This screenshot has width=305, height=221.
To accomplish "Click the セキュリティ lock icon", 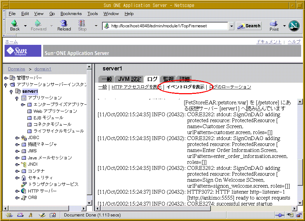I will point(24,178).
